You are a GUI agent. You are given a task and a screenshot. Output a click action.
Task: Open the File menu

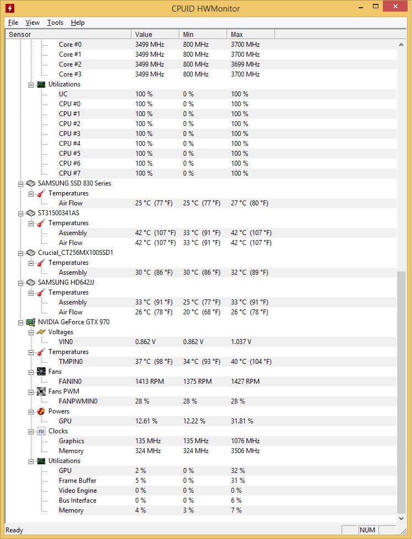tap(13, 23)
